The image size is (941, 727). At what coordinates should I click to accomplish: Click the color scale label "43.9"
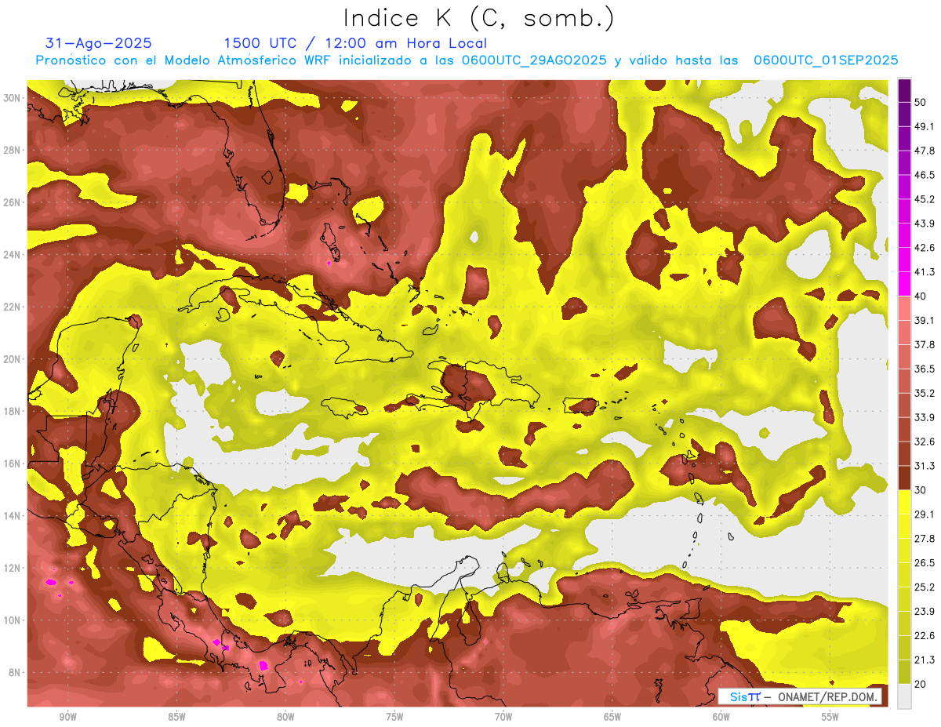click(925, 224)
